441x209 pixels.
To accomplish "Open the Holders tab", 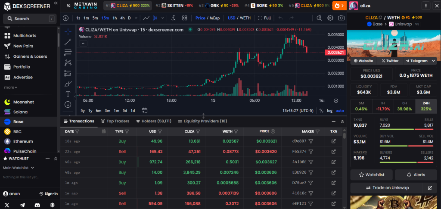I will pos(154,121).
